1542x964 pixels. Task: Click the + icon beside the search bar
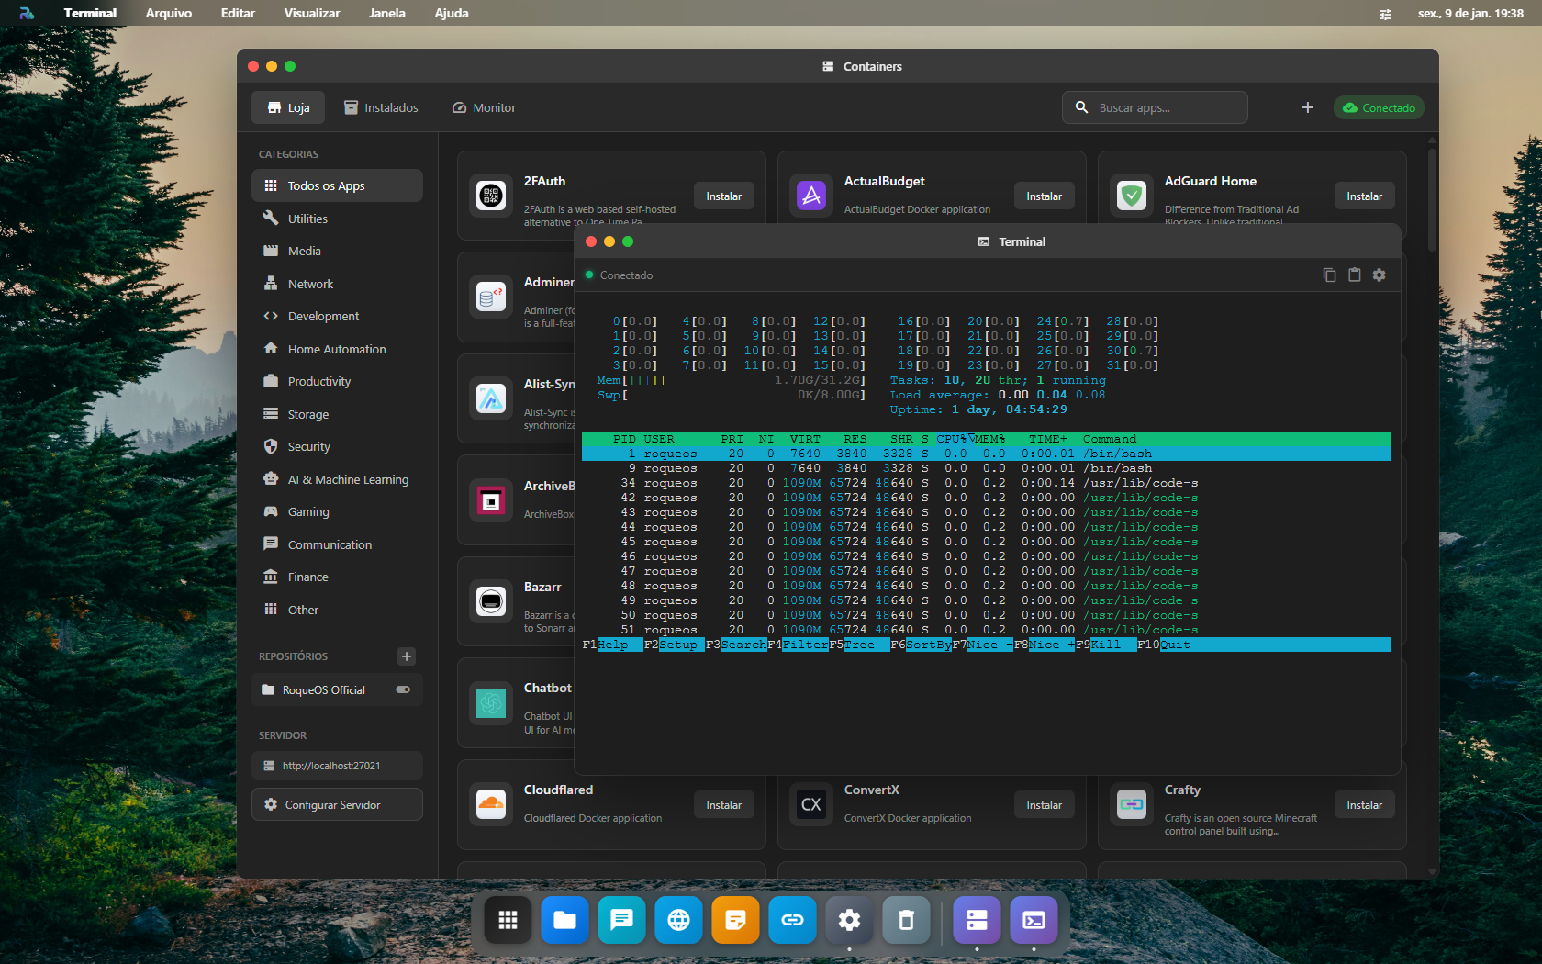click(x=1307, y=107)
